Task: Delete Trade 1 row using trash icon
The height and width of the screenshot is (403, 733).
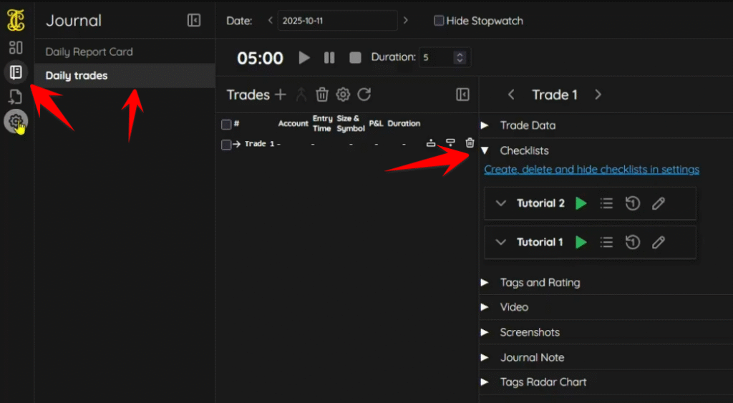Action: 470,143
